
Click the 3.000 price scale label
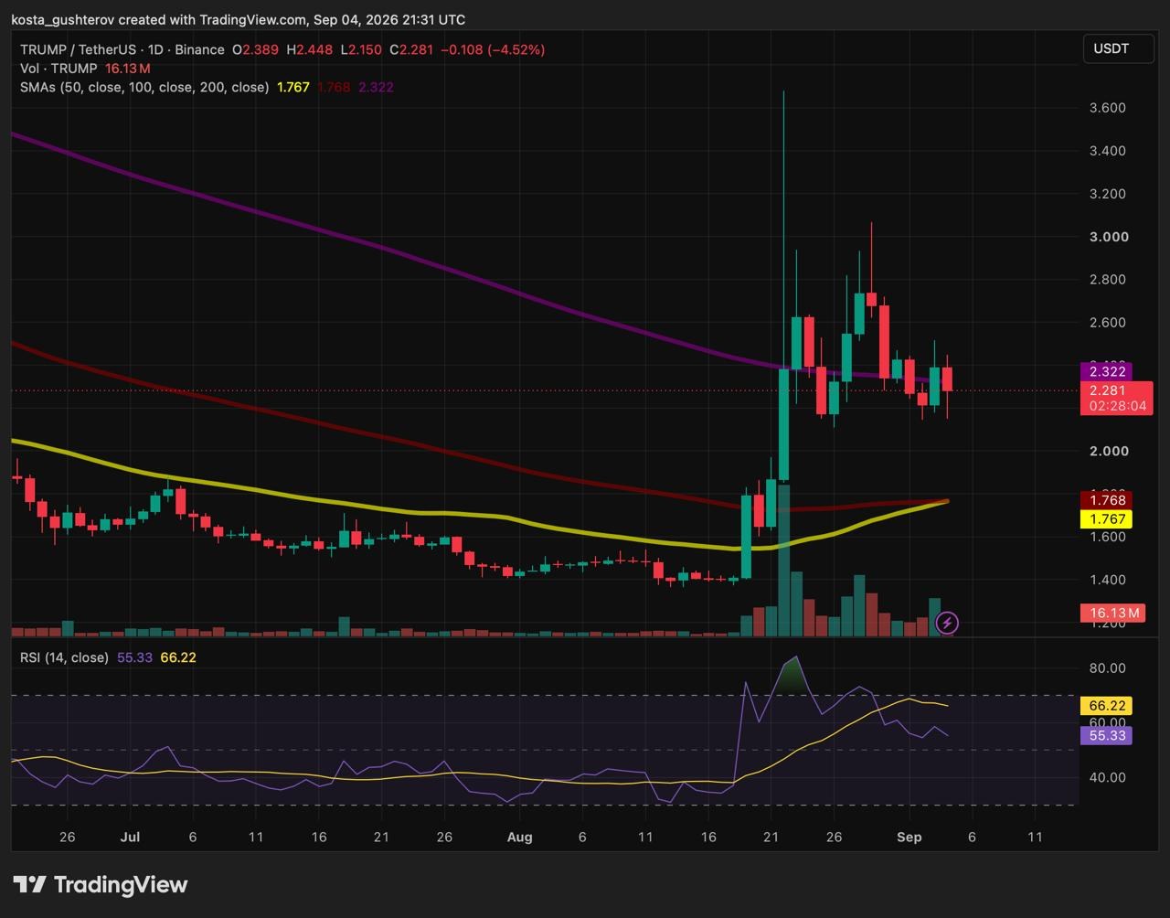click(x=1110, y=237)
